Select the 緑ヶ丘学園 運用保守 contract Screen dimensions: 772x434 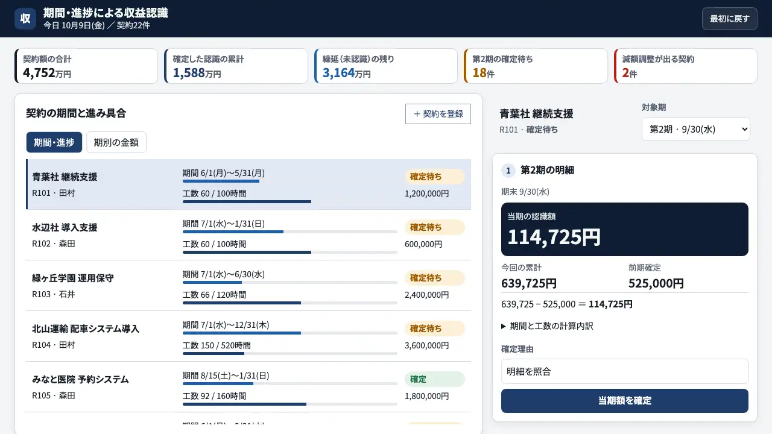click(248, 286)
